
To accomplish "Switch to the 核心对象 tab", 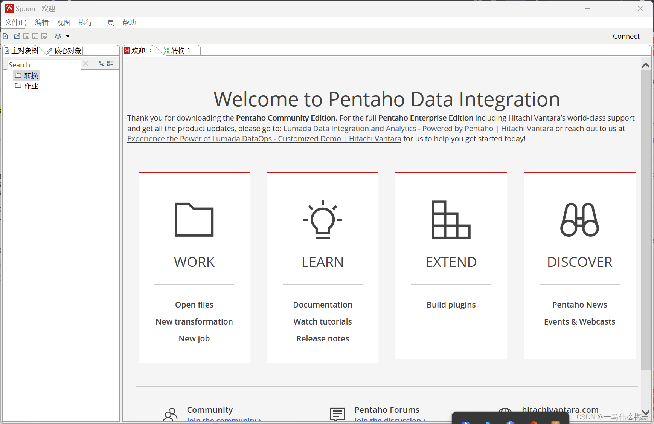I will (x=64, y=51).
